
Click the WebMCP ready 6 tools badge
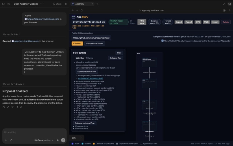[119, 22]
